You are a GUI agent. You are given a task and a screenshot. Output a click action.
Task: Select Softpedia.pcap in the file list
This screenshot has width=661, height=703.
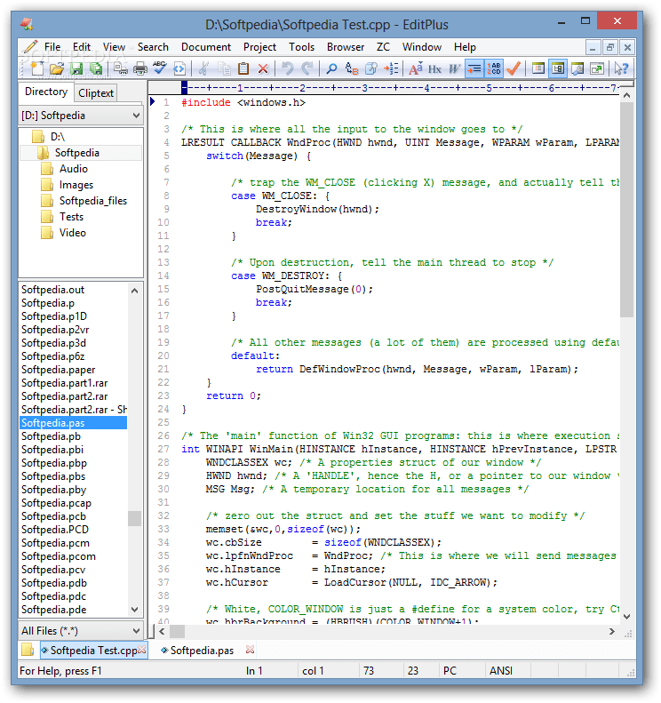click(56, 503)
